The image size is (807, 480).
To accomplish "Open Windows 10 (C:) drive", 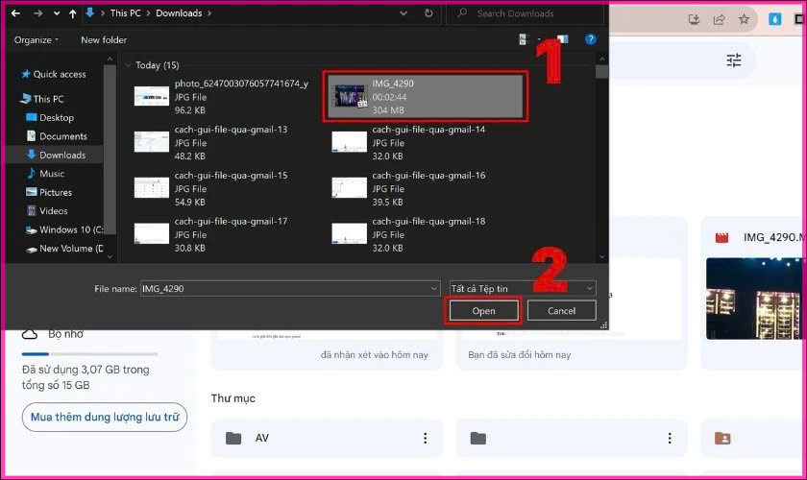I will [65, 230].
